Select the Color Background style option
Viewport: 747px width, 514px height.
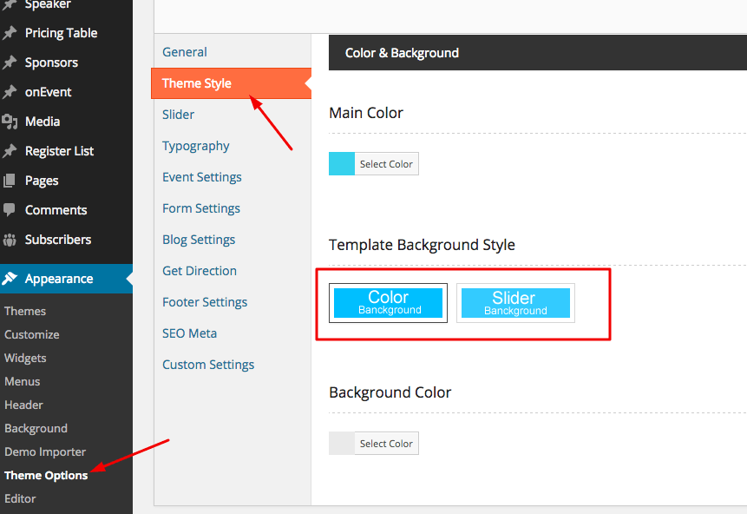(388, 303)
